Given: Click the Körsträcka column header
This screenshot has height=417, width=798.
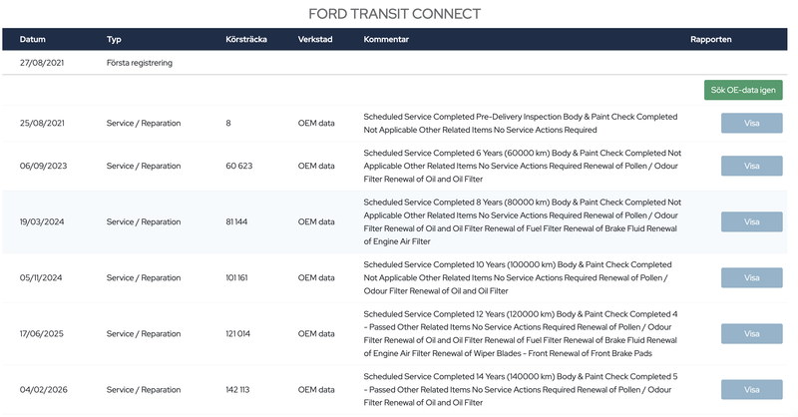Looking at the screenshot, I should 246,39.
